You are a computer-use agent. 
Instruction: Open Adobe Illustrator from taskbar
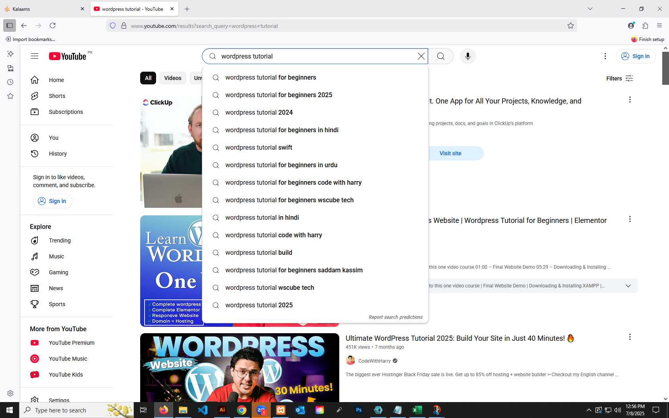point(222,410)
